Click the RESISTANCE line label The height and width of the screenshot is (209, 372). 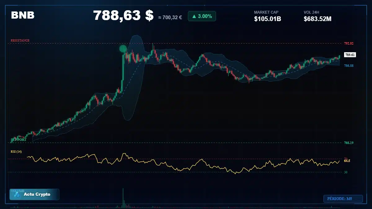[20, 41]
